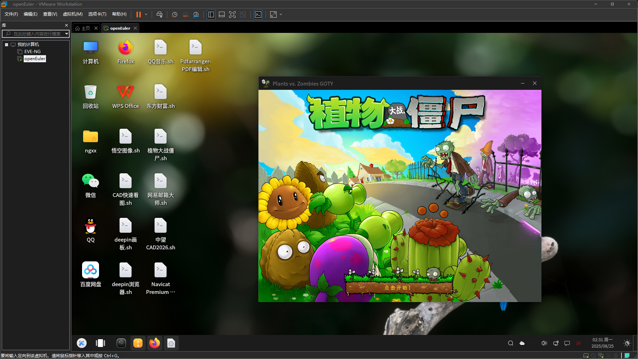Screen dimensions: 638x359
Task: Select the ngxx folder on the desktop
Action: [x=91, y=141]
